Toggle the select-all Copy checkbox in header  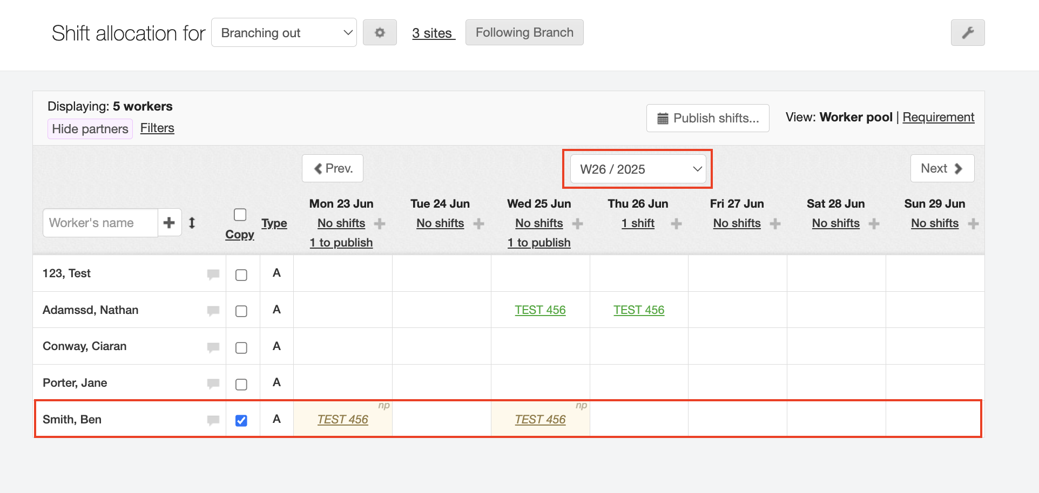[240, 215]
